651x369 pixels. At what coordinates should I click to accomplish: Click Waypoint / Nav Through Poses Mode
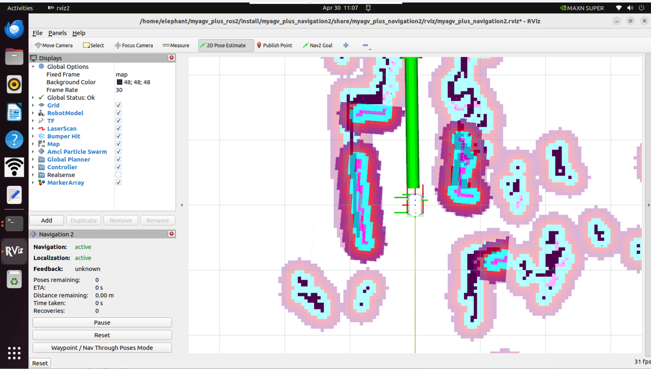[x=102, y=348]
